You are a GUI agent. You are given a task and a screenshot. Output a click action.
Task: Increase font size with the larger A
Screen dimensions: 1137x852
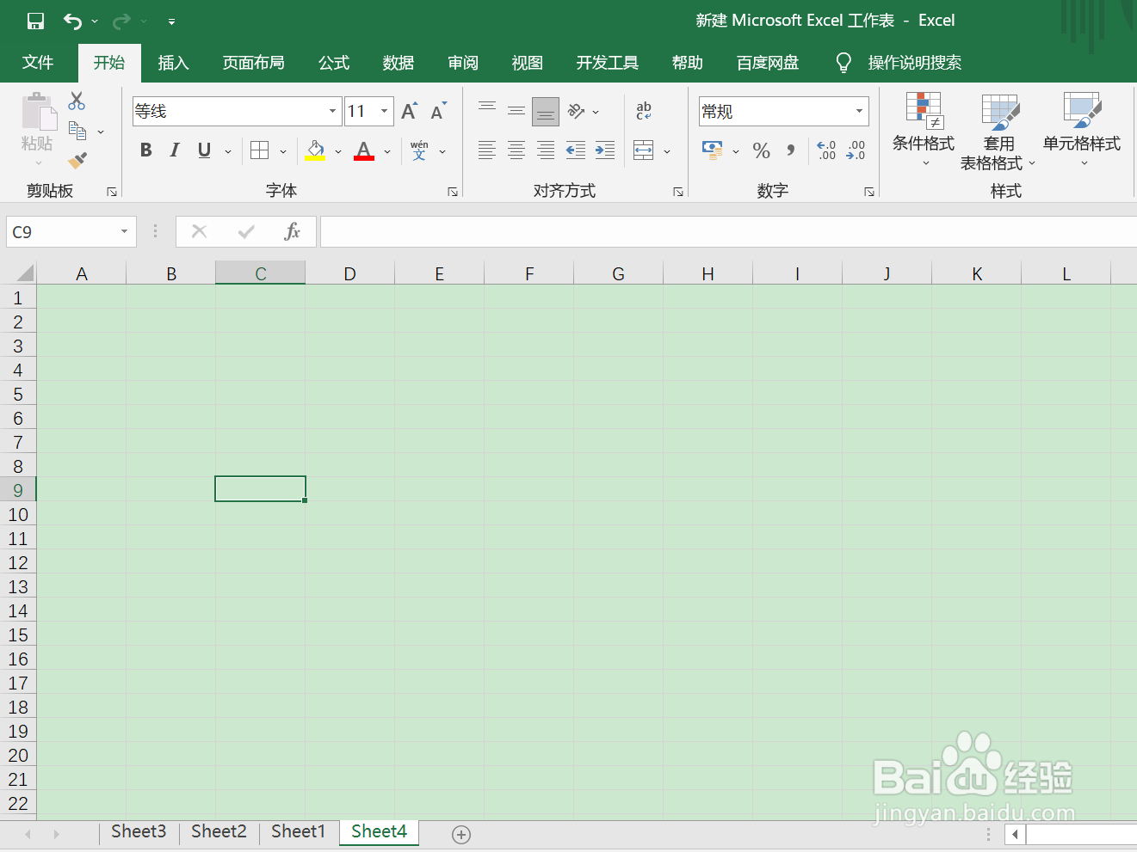[x=410, y=110]
